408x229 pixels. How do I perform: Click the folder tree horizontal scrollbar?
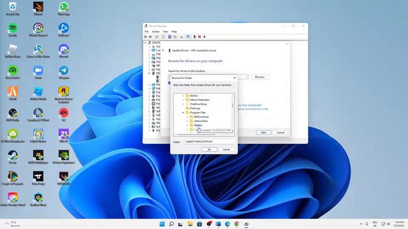(x=196, y=135)
